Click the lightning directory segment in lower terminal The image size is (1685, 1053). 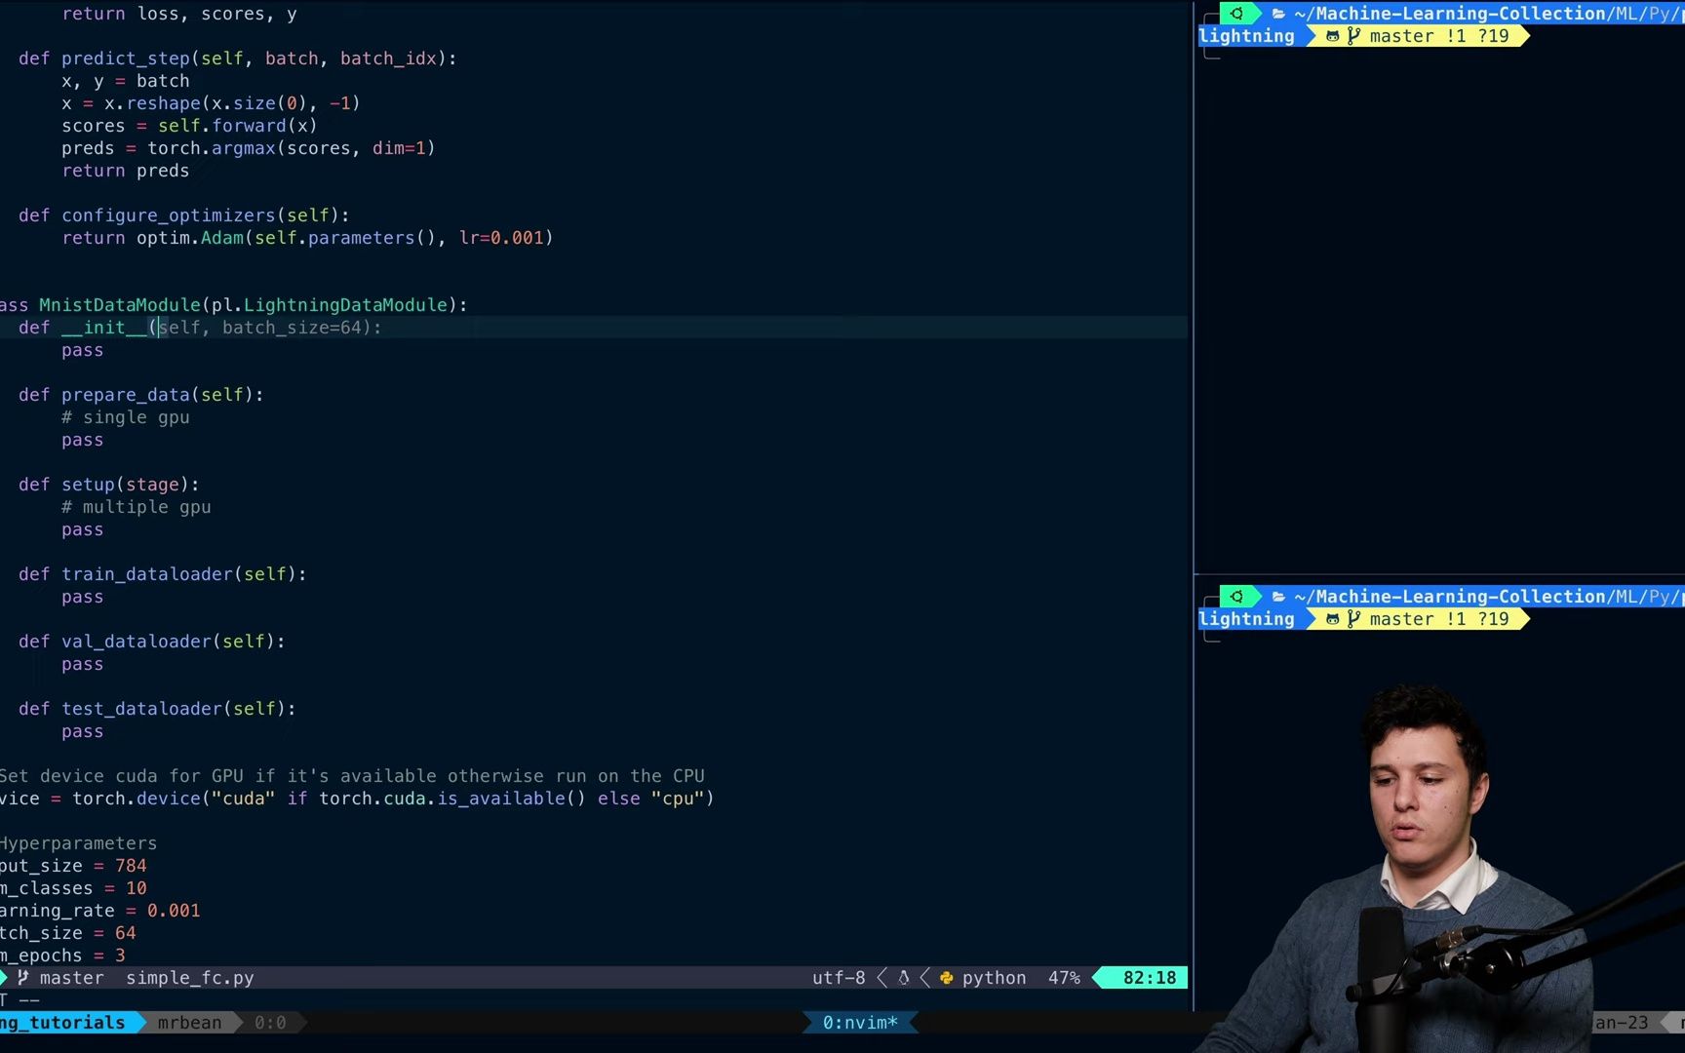pos(1246,619)
